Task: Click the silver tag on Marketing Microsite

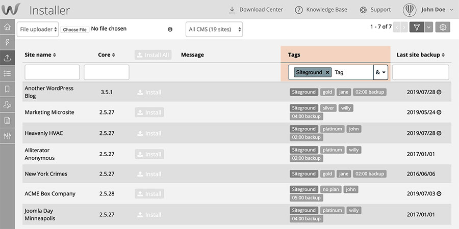Action: tap(328, 108)
